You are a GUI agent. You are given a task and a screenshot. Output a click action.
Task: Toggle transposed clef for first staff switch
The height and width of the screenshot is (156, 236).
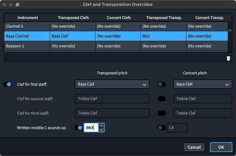[8, 84]
